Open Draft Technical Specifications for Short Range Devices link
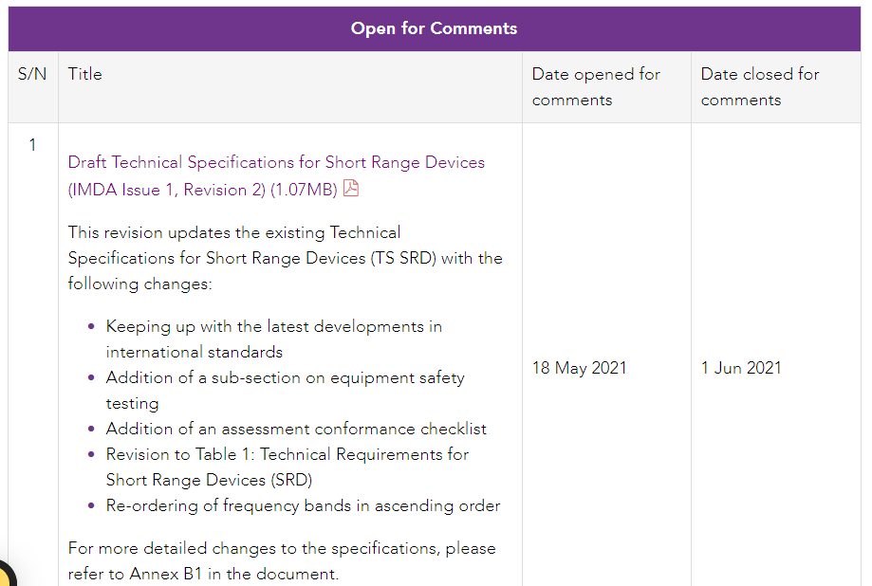 [x=275, y=162]
